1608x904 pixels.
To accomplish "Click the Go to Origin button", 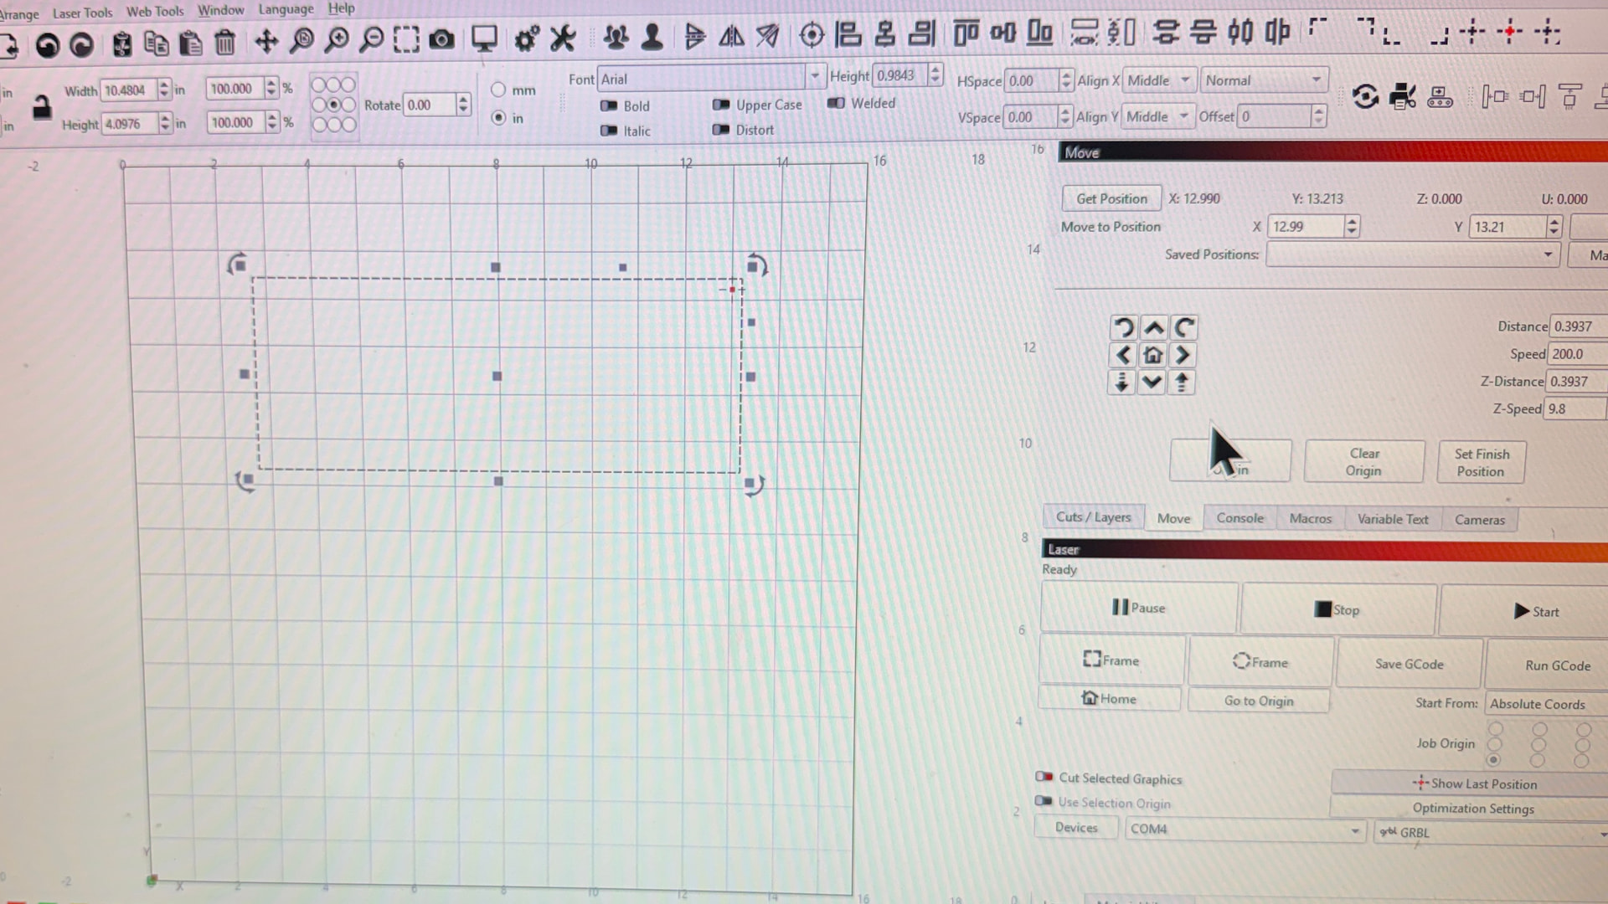I will (1259, 701).
